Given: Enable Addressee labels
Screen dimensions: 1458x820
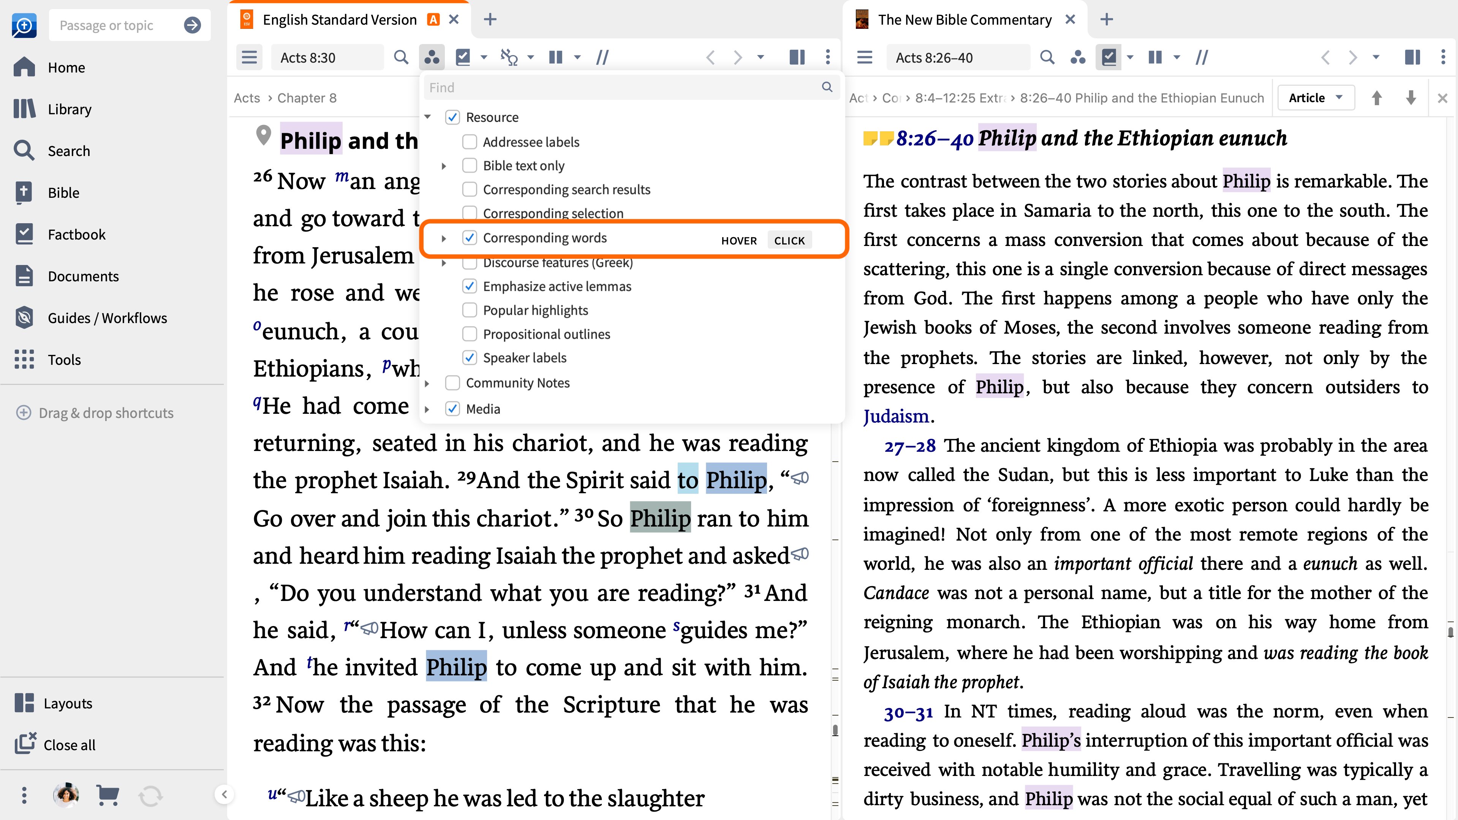Looking at the screenshot, I should click(x=469, y=142).
